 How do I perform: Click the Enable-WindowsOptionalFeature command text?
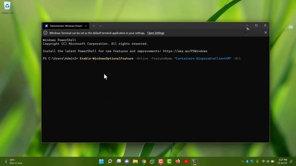(x=106, y=59)
